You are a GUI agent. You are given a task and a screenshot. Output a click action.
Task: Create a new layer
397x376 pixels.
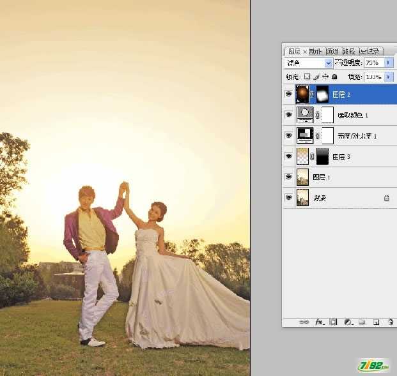pyautogui.click(x=377, y=322)
